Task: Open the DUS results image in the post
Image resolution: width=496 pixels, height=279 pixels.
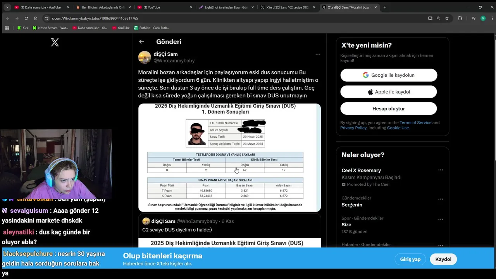Action: pos(229,157)
